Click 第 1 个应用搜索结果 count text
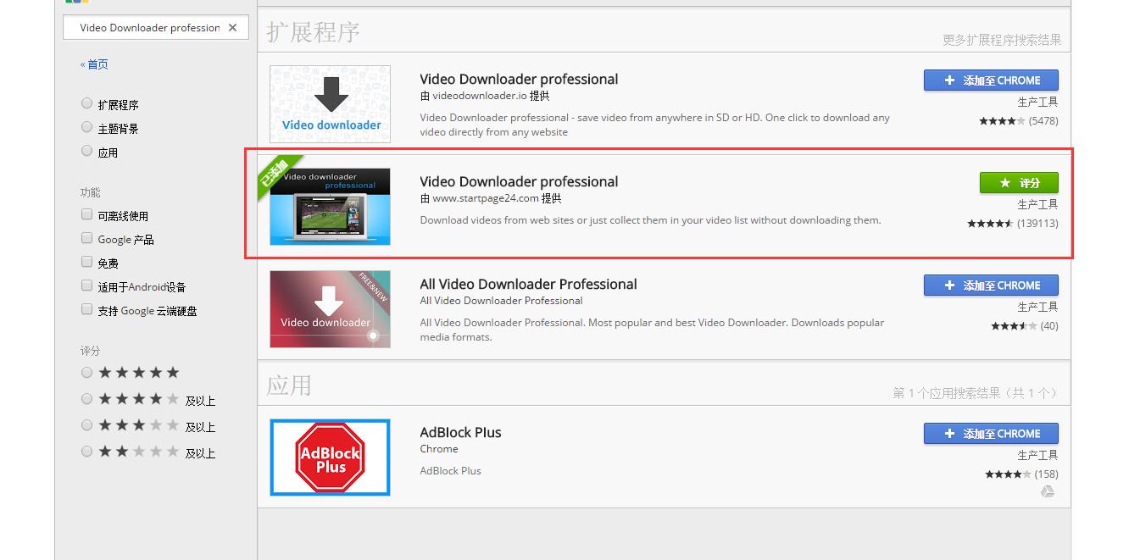 click(975, 394)
